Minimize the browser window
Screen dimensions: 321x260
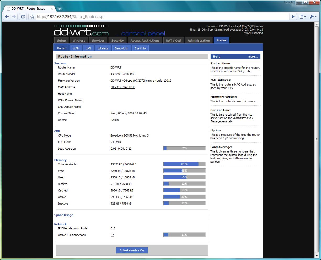coord(299,2)
